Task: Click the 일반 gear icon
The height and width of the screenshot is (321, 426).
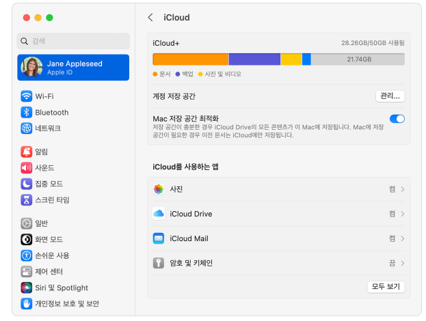Action: click(27, 223)
